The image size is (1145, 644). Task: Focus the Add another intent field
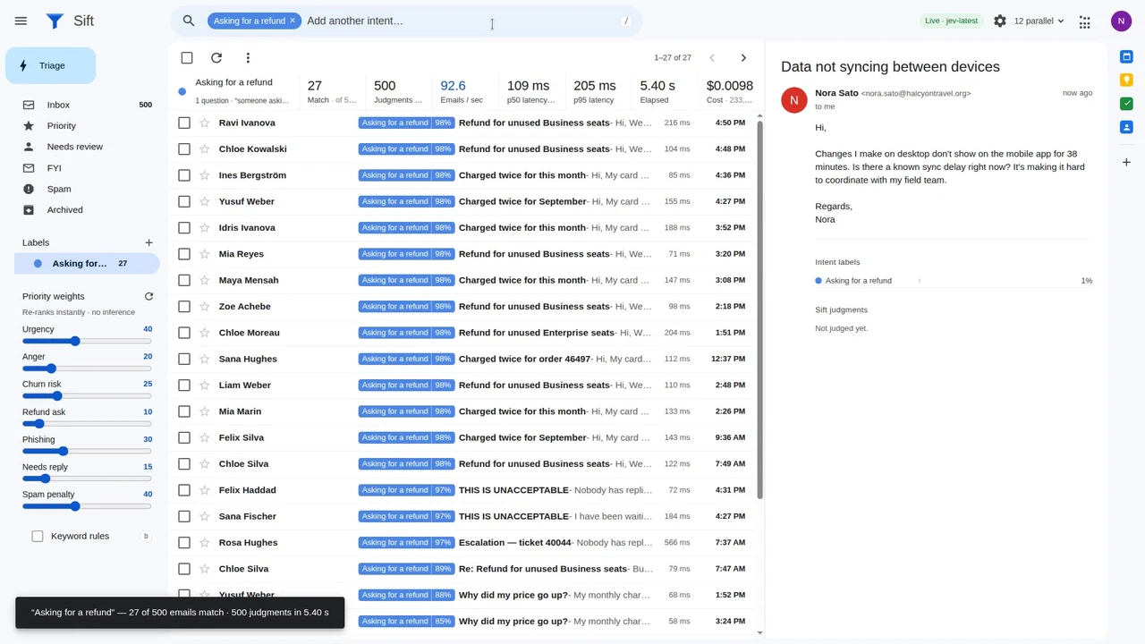pos(461,21)
